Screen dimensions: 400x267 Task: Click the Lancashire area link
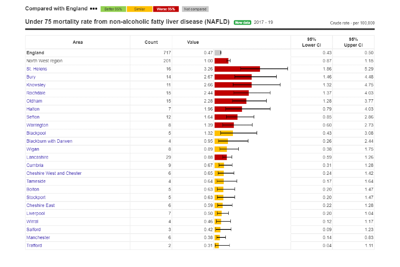click(37, 157)
